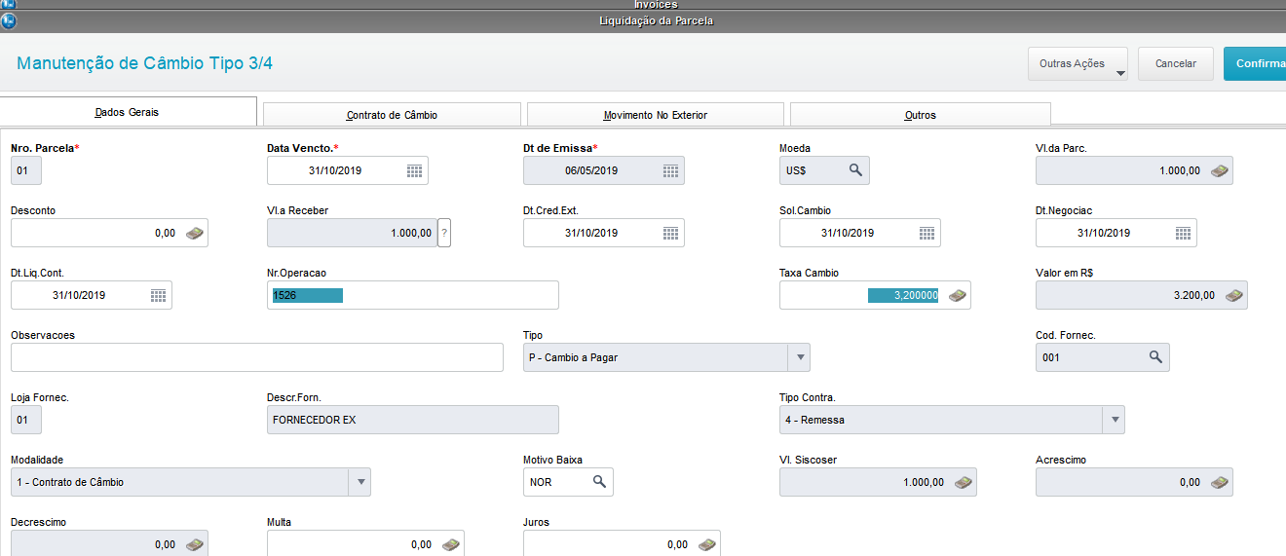
Task: Click the Nro. Parcela field showing 01
Action: point(26,170)
